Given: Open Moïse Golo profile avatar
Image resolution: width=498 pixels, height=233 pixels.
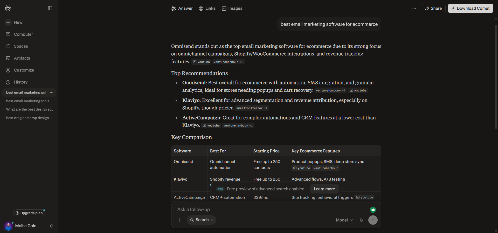Looking at the screenshot, I should [8, 226].
